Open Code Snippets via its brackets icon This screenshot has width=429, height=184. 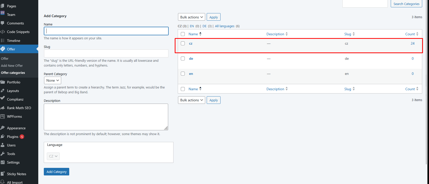3,32
